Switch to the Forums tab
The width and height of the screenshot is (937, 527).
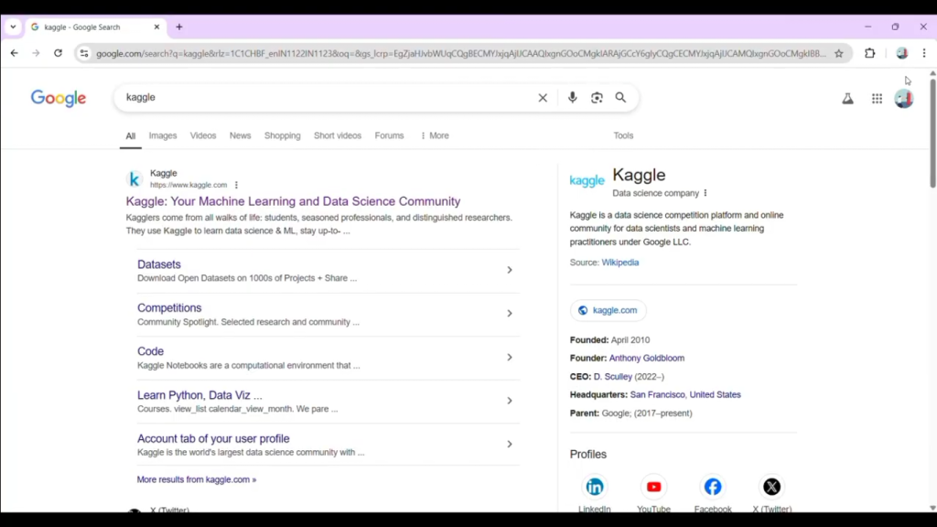389,135
